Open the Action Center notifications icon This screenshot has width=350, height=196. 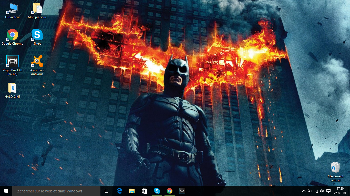pos(328,191)
